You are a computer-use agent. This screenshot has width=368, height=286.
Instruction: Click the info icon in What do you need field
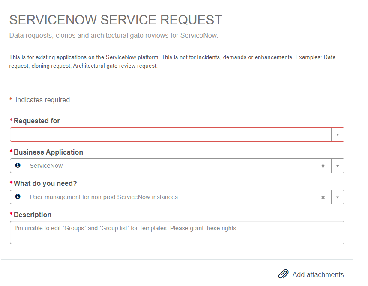pyautogui.click(x=18, y=197)
